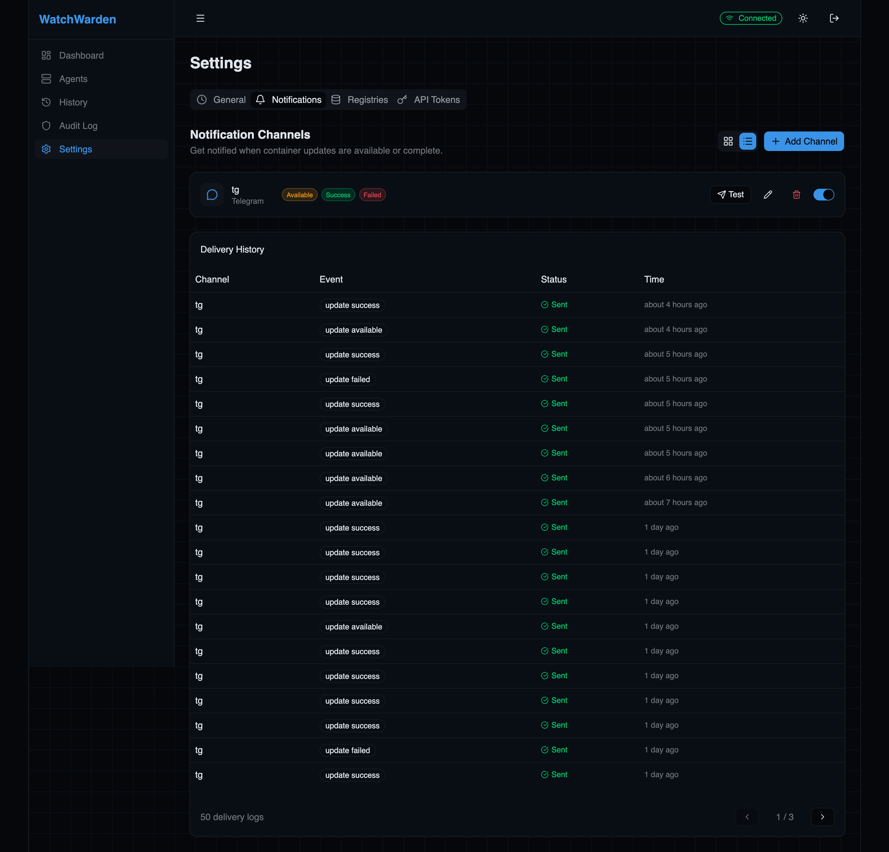Go to next page of delivery logs
This screenshot has width=889, height=852.
[822, 817]
